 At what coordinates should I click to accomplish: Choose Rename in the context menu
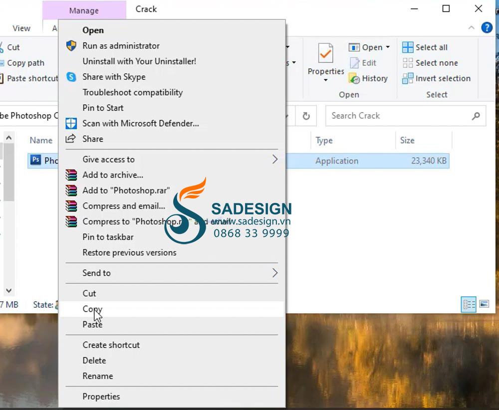172,376
